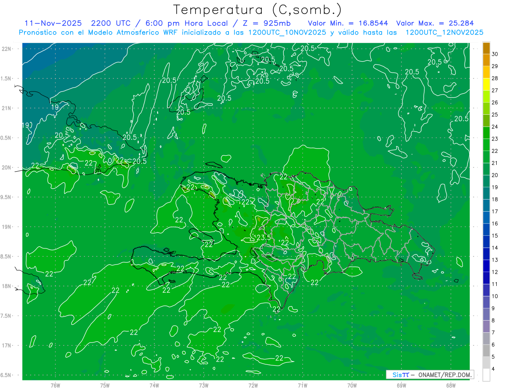Click the '16' label on the colorbar
The height and width of the screenshot is (391, 506).
[x=495, y=224]
